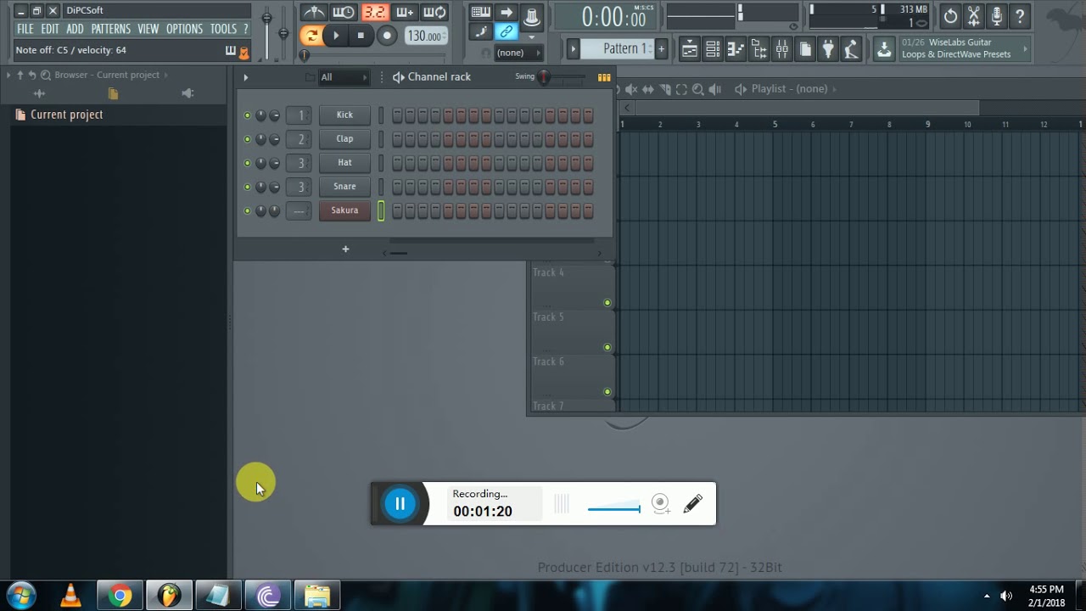Switch pattern/song mode button
Viewport: 1086px width, 611px height.
[x=311, y=36]
